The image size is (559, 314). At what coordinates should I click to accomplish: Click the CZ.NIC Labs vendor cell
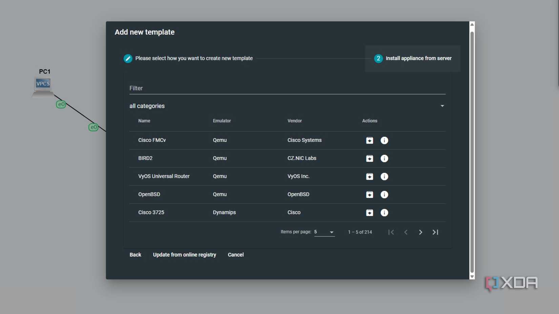pyautogui.click(x=302, y=158)
